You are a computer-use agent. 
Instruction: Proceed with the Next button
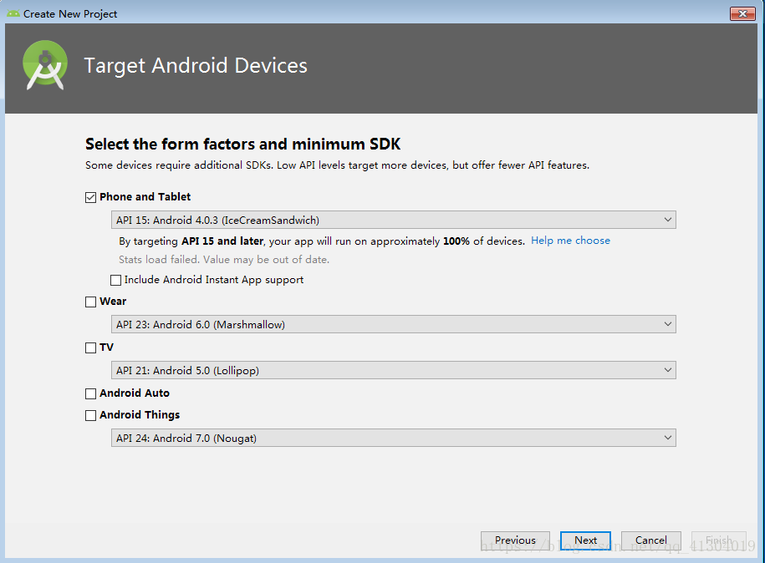585,540
